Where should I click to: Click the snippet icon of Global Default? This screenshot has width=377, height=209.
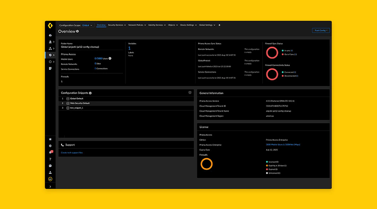click(x=68, y=98)
